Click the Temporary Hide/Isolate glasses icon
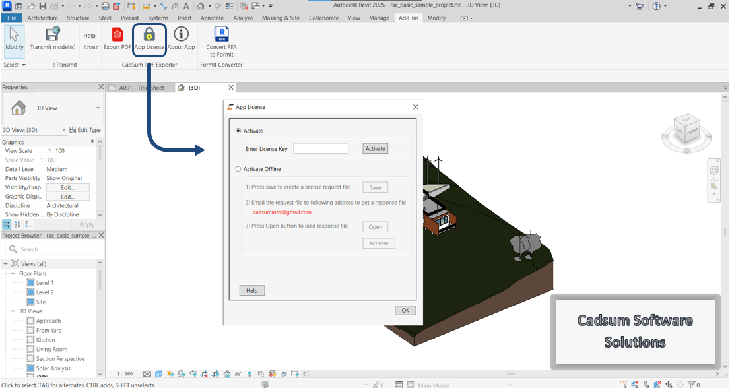 click(238, 374)
